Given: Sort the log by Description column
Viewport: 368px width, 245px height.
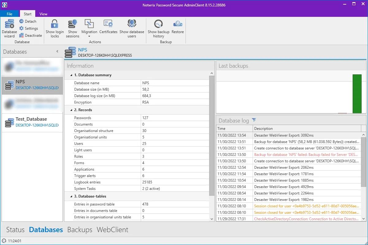Looking at the screenshot, I should point(307,128).
